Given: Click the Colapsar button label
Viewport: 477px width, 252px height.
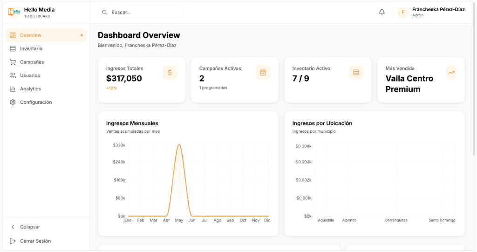Looking at the screenshot, I should 30,227.
